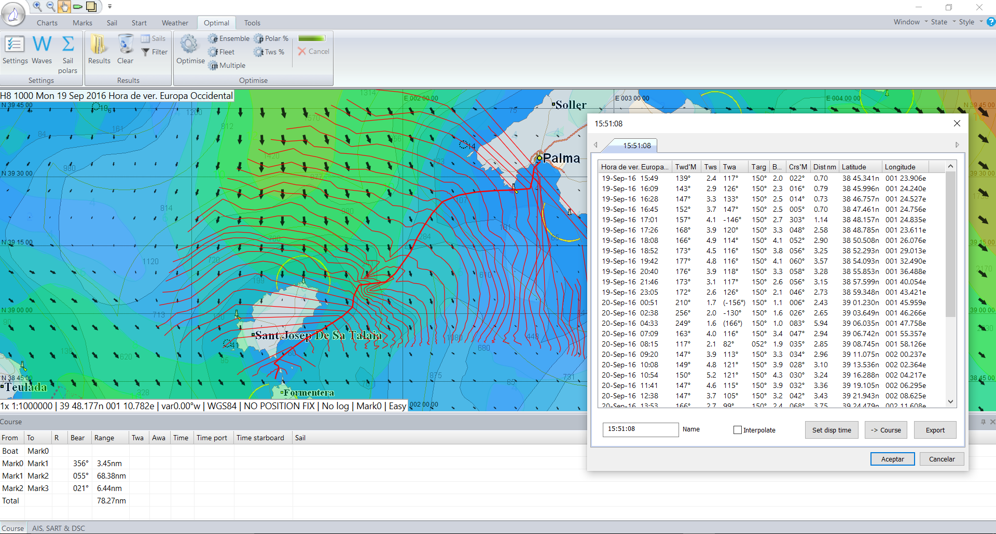Toggle the Interpolate checkbox

coord(738,430)
